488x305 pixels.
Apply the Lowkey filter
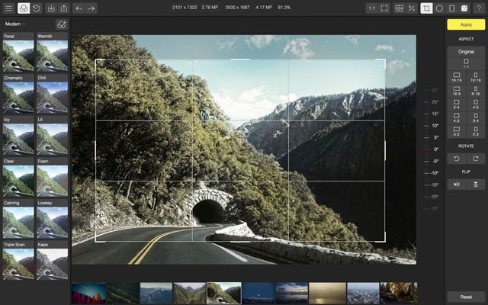click(53, 219)
